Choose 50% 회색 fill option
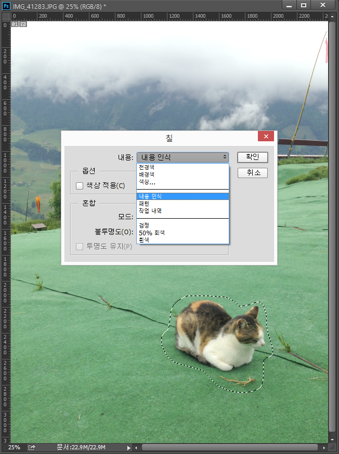 click(x=182, y=233)
